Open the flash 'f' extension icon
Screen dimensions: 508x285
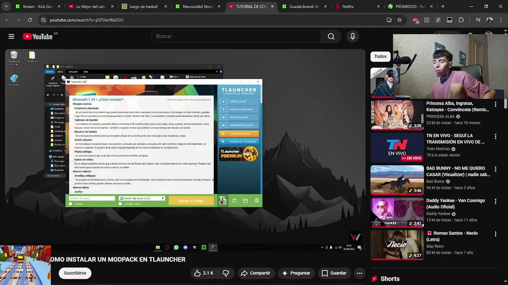pos(438,20)
